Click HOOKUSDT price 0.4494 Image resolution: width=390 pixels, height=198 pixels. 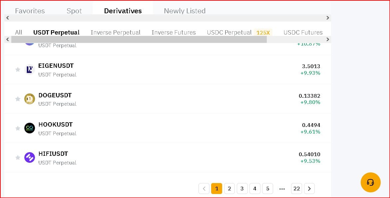click(x=311, y=125)
